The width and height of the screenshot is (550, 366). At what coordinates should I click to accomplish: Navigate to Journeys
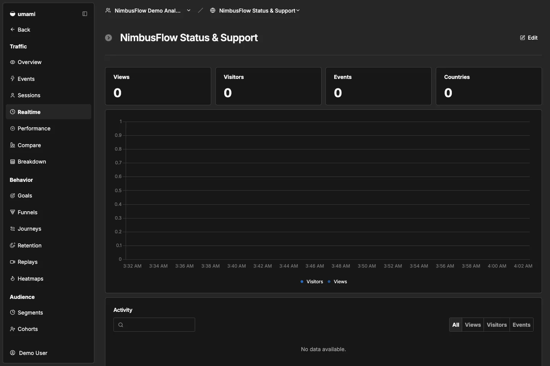point(49,229)
